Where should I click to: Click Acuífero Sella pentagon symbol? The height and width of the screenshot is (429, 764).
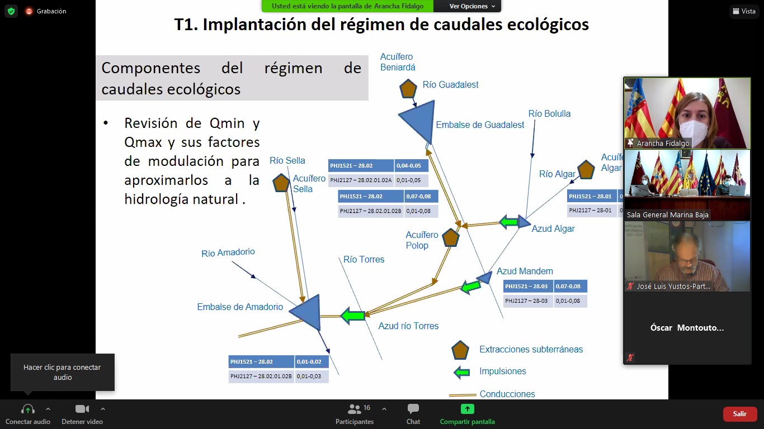pyautogui.click(x=281, y=183)
